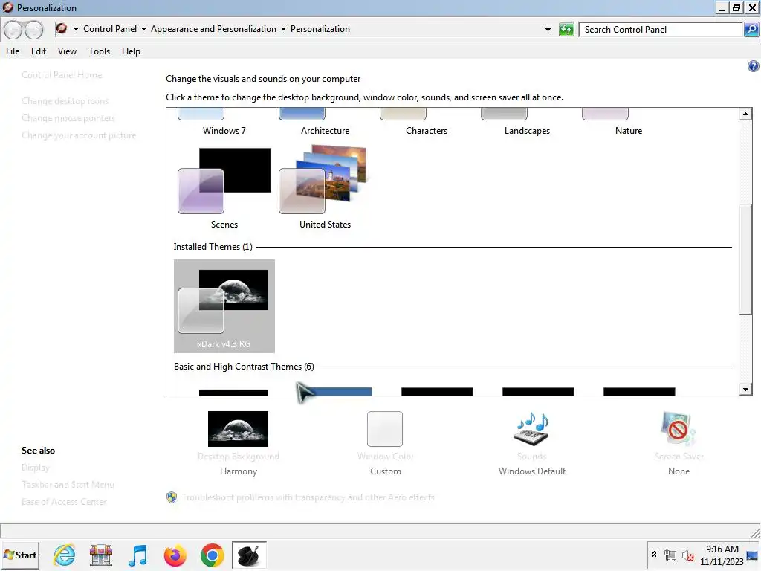Click the theme list scroll up arrow
Screen dimensions: 761x571
coord(745,114)
